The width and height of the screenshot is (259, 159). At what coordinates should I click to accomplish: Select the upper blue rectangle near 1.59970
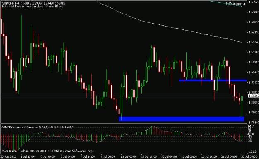[213, 80]
